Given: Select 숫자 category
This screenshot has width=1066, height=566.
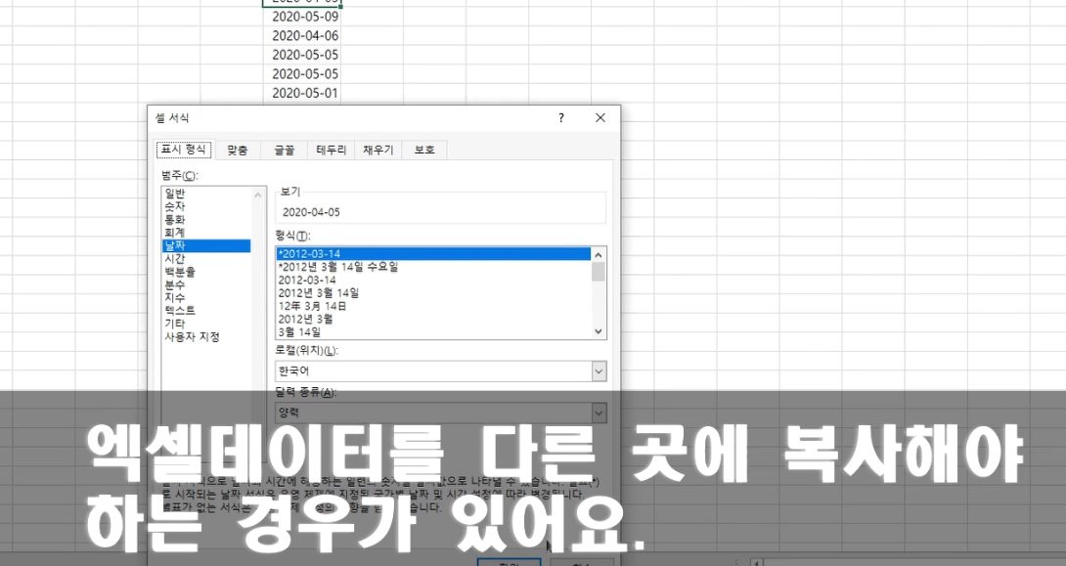Looking at the screenshot, I should click(x=206, y=206).
